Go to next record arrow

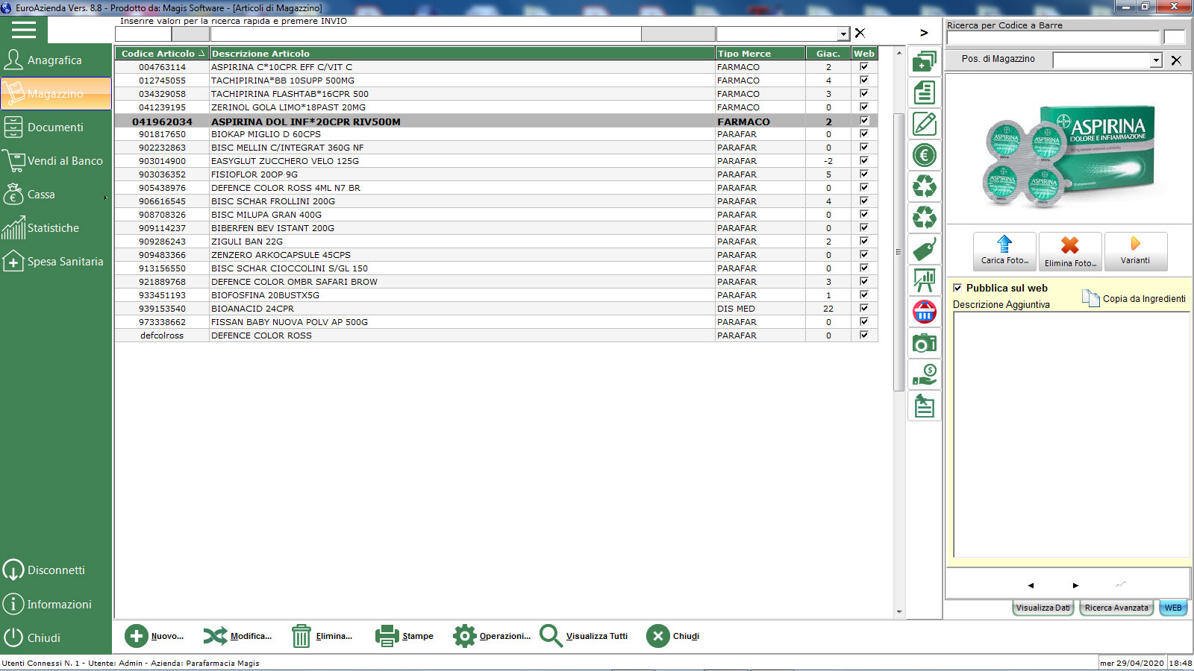(x=1075, y=585)
